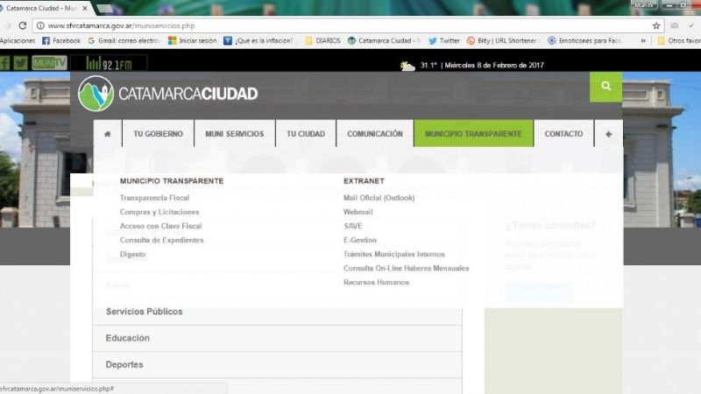Open the E-Gestion link
The width and height of the screenshot is (701, 394).
[360, 240]
